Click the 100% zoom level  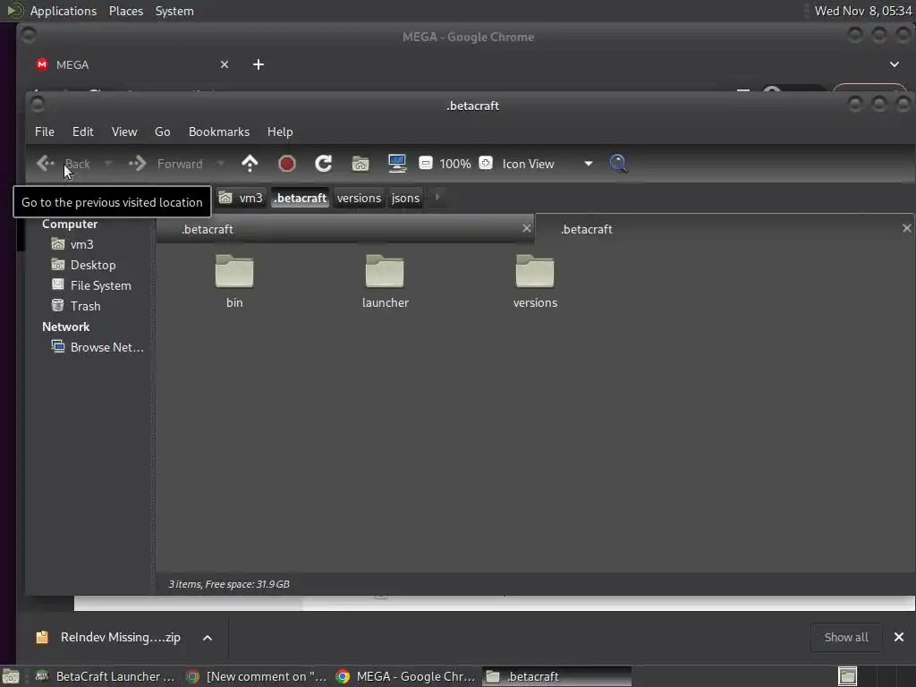(455, 164)
